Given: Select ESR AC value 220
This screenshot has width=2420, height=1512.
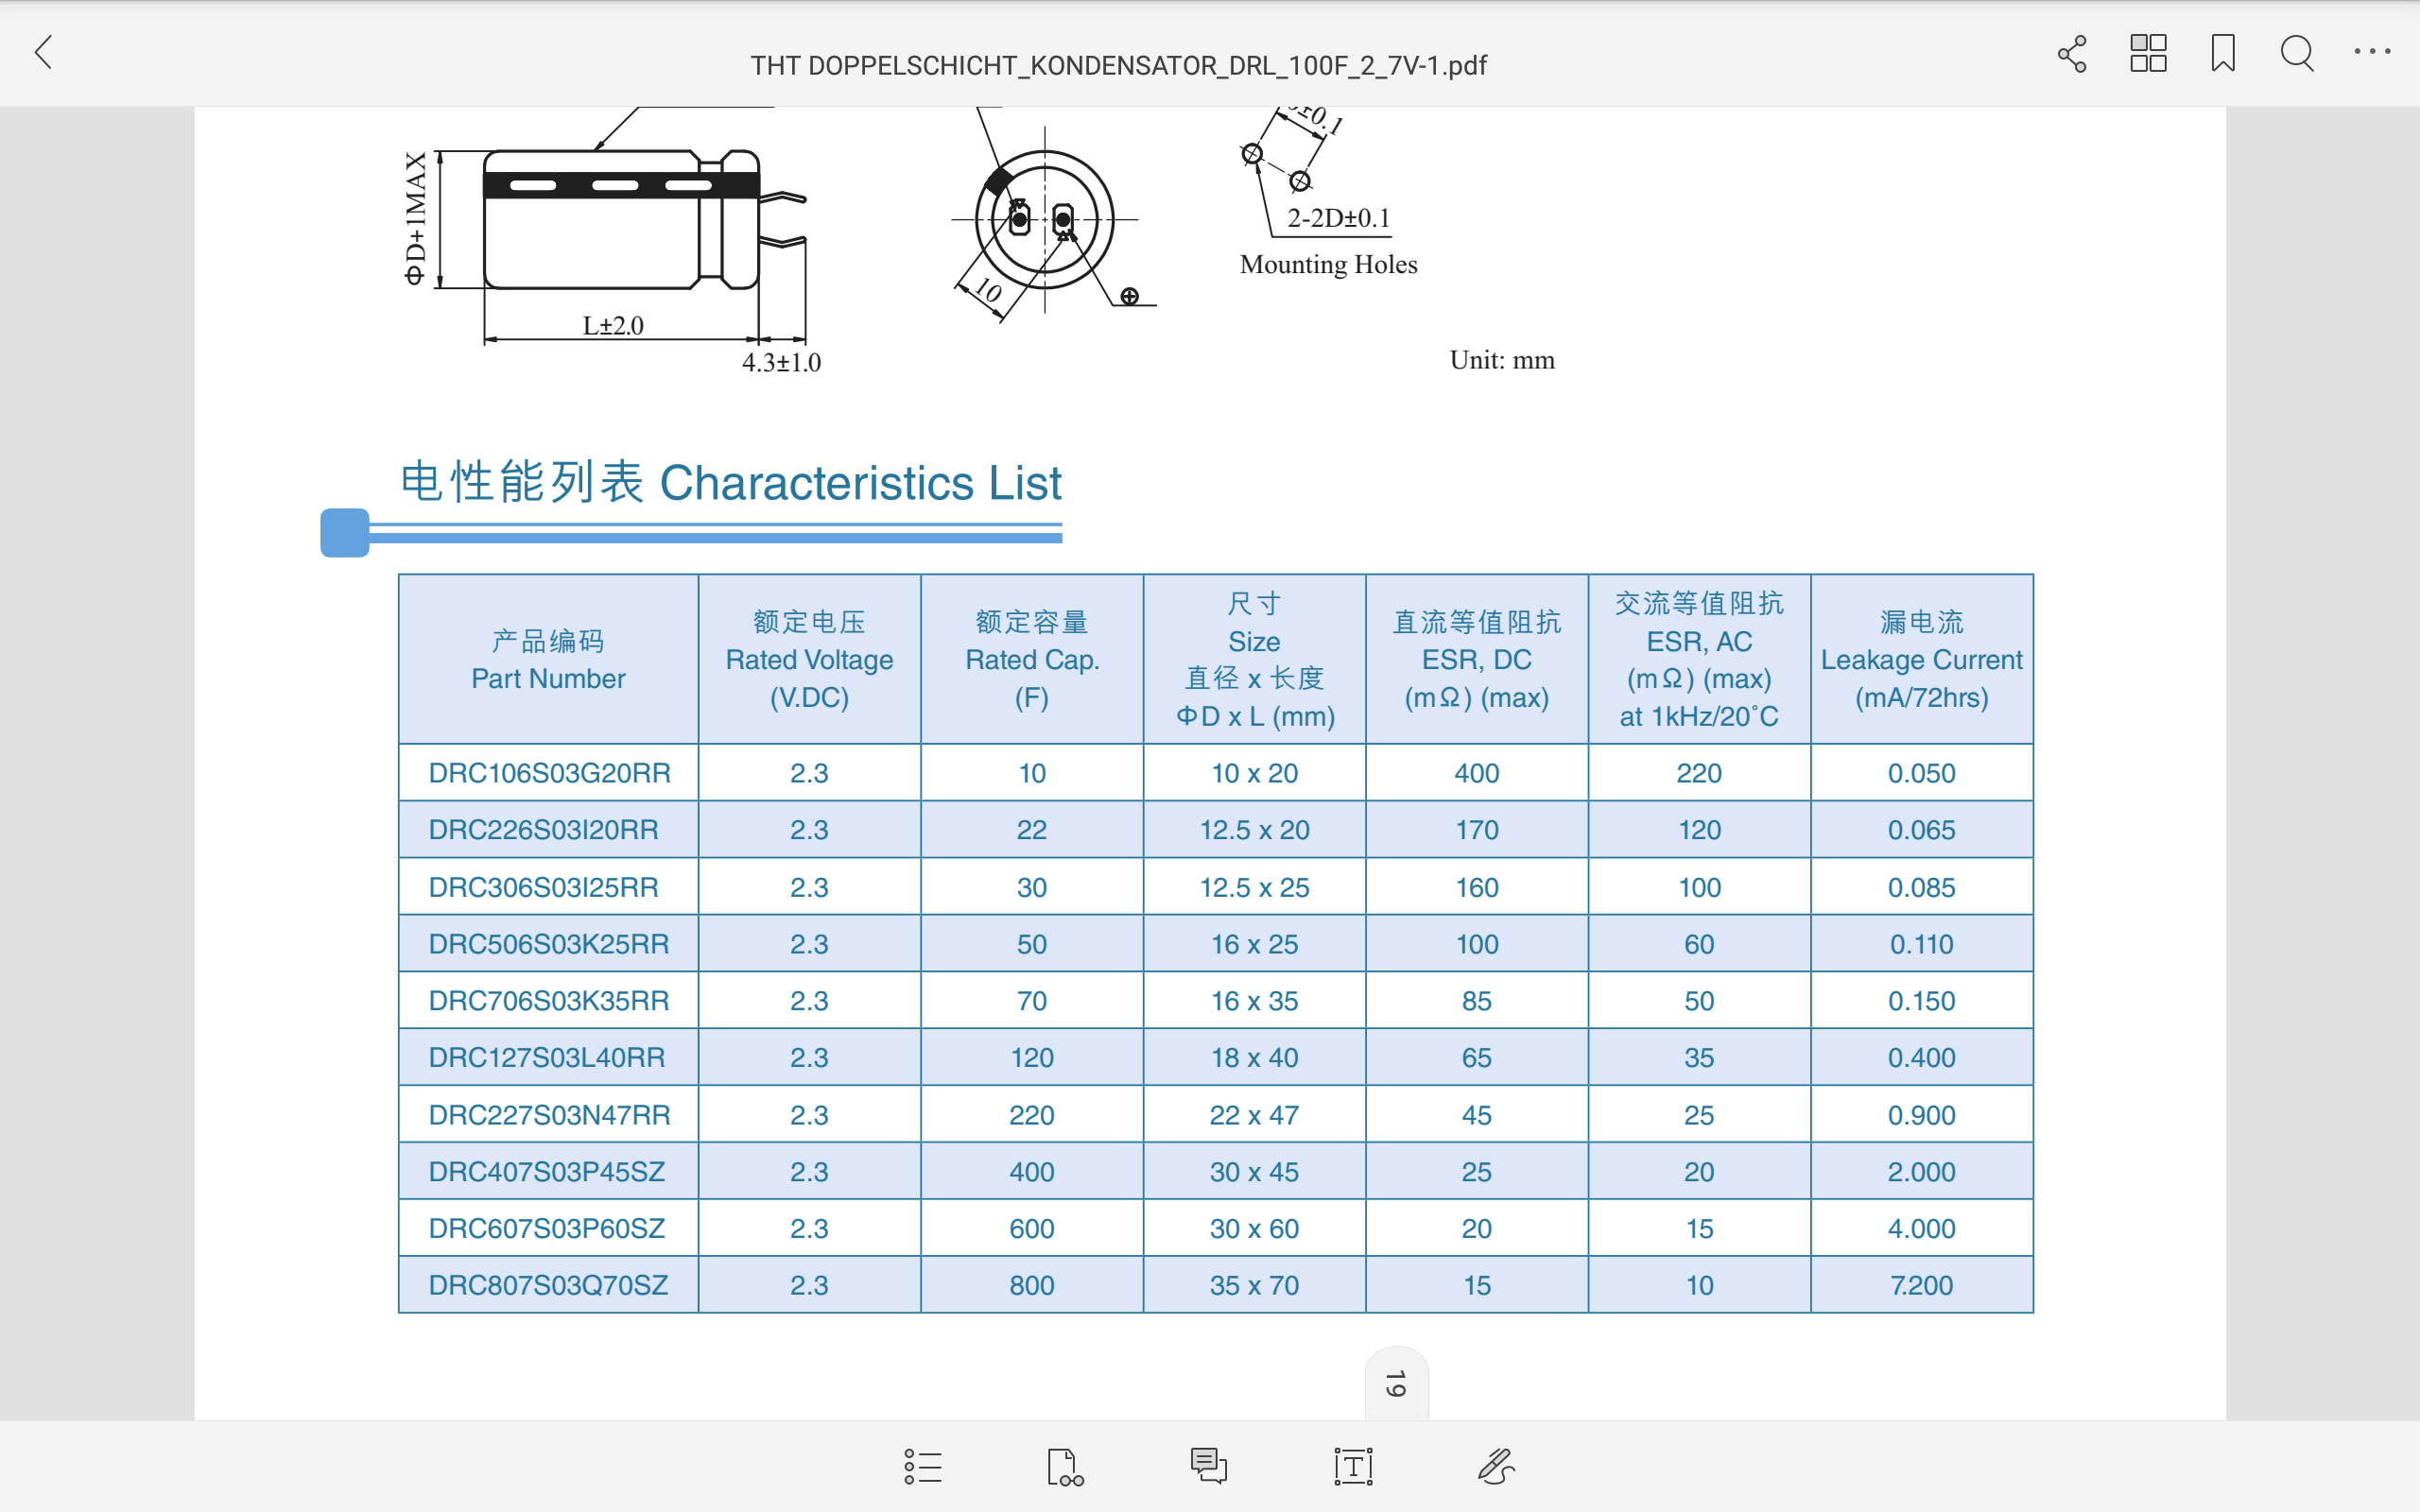Looking at the screenshot, I should [x=1699, y=773].
